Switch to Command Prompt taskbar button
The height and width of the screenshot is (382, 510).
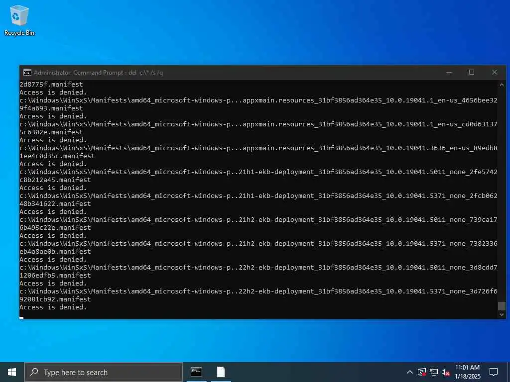pos(196,372)
